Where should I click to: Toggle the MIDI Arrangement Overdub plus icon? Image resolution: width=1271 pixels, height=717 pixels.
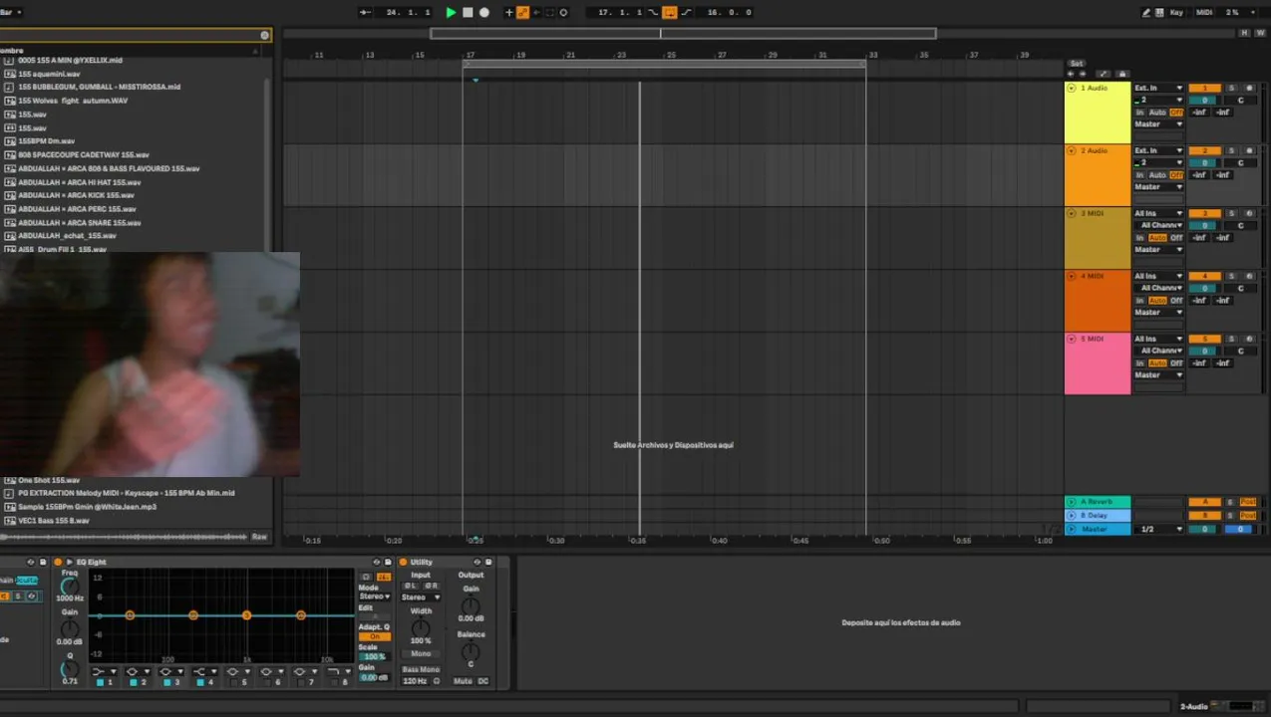point(508,12)
